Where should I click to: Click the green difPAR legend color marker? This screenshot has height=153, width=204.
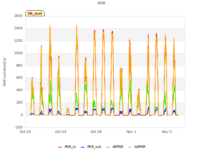coord(108,147)
